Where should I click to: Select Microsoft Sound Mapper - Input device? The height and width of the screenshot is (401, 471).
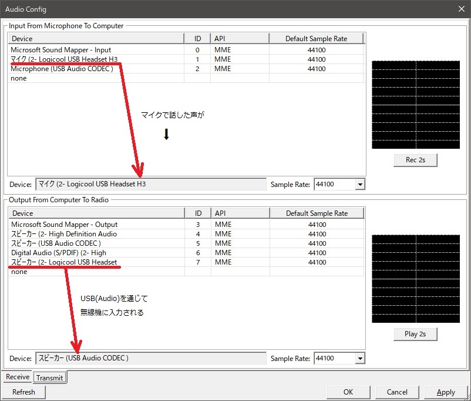[x=61, y=50]
